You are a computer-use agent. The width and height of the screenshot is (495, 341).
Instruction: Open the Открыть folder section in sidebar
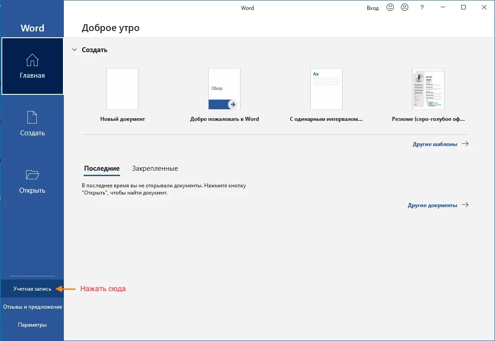tap(32, 181)
